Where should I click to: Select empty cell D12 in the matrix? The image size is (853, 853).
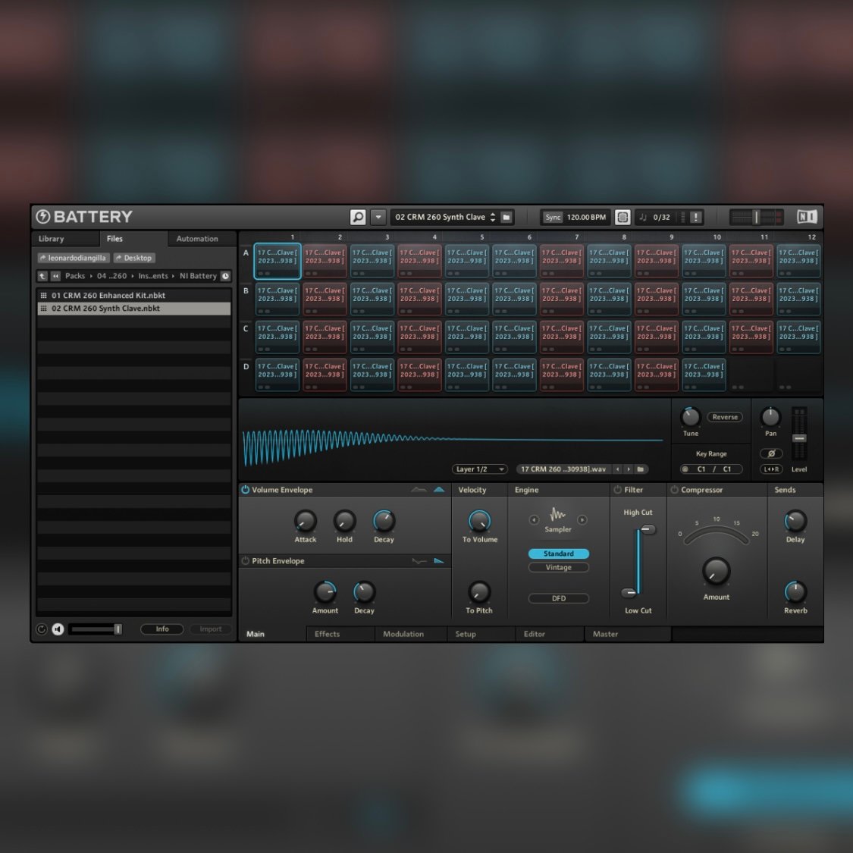(798, 375)
